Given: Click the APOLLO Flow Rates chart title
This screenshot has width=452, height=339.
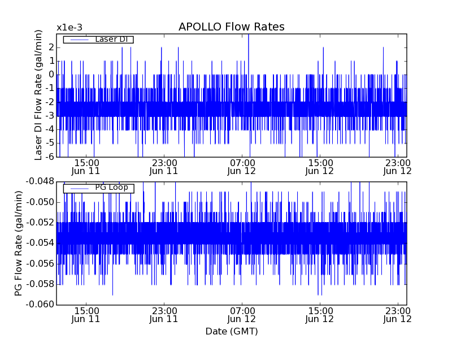Looking at the screenshot, I should (x=231, y=27).
